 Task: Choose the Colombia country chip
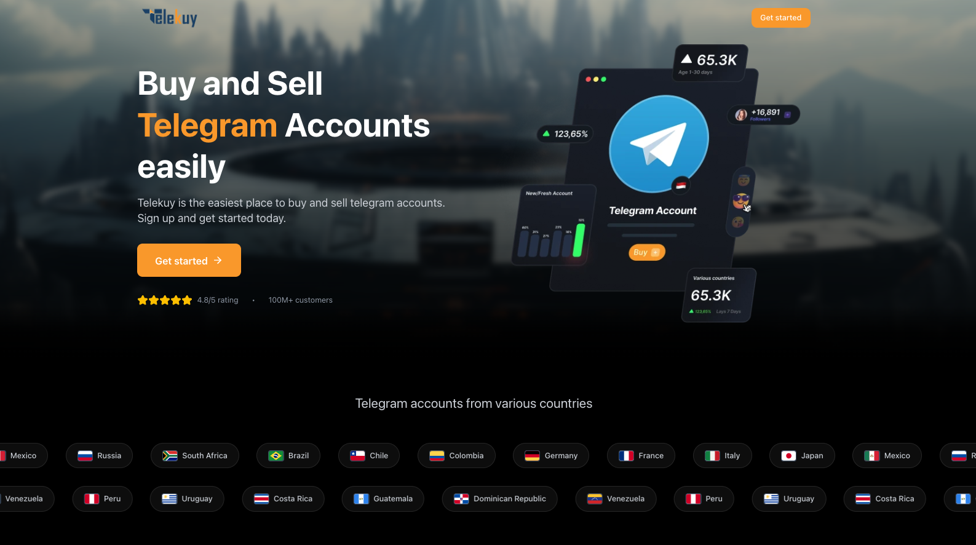pyautogui.click(x=456, y=456)
